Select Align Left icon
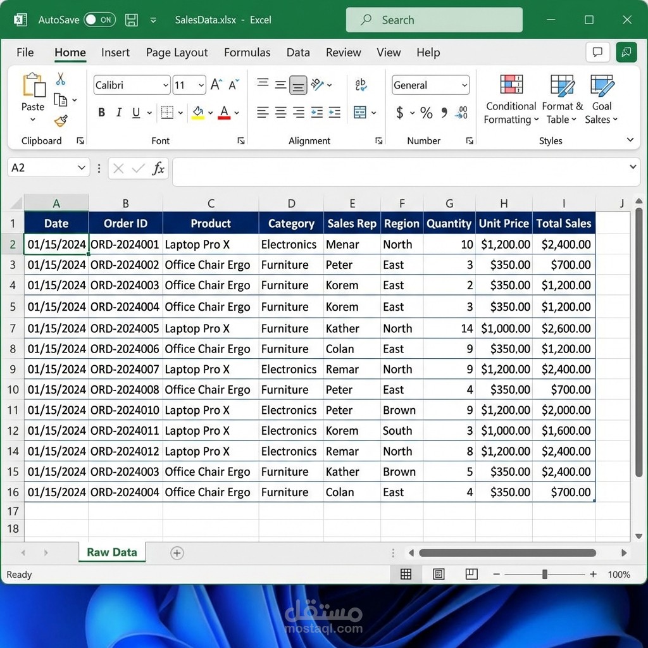The height and width of the screenshot is (648, 648). (263, 113)
